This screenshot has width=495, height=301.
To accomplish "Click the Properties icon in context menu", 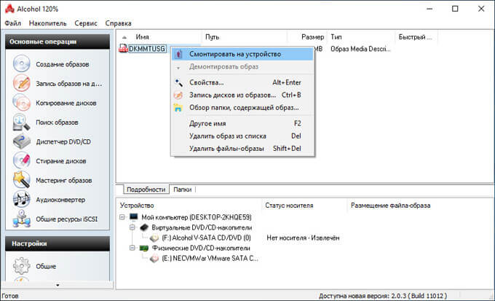I will coord(178,82).
